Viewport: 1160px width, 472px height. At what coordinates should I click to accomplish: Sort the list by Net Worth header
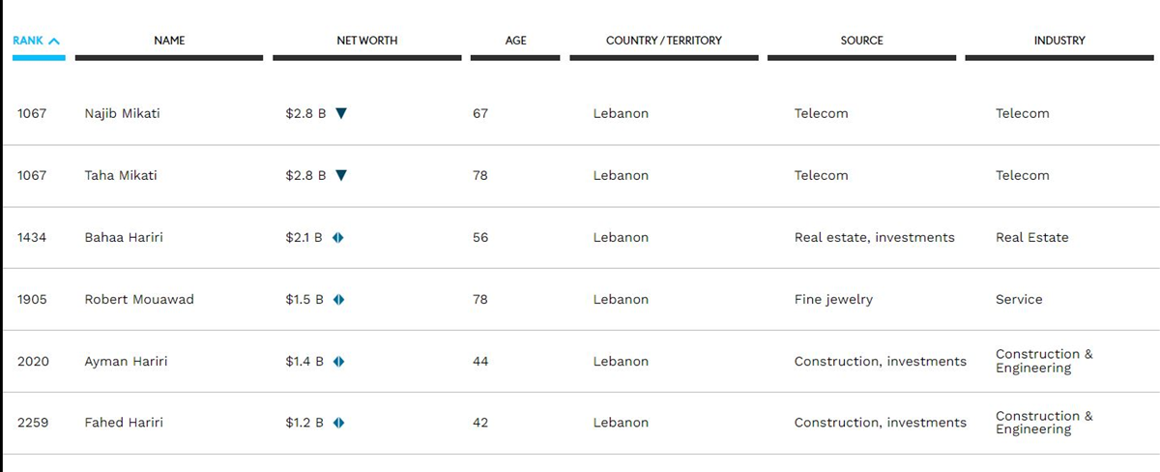pyautogui.click(x=367, y=41)
